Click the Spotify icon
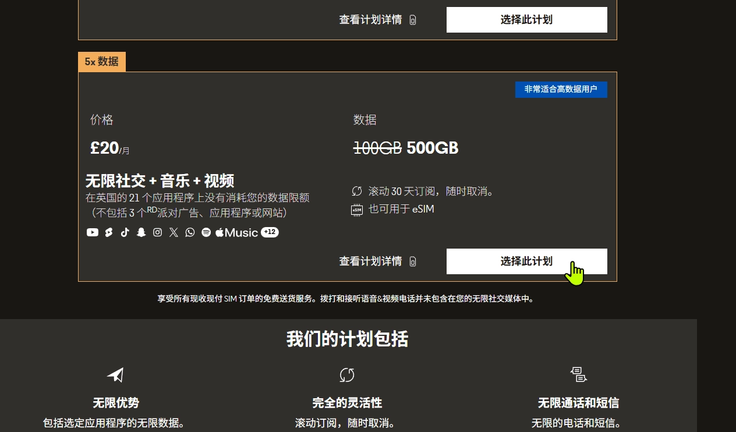Screen dimensions: 736x432 (x=206, y=232)
